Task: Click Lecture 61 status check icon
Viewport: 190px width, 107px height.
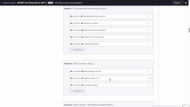Action: tap(71, 16)
